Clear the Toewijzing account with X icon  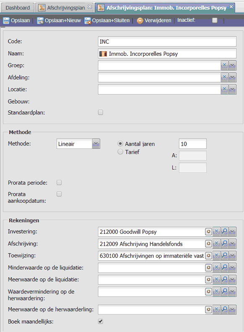point(216,256)
